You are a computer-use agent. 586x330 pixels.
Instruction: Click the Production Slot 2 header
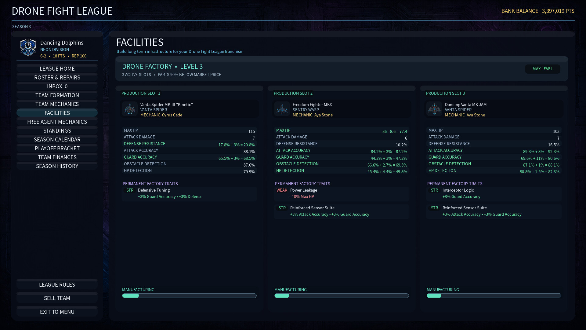tap(293, 93)
